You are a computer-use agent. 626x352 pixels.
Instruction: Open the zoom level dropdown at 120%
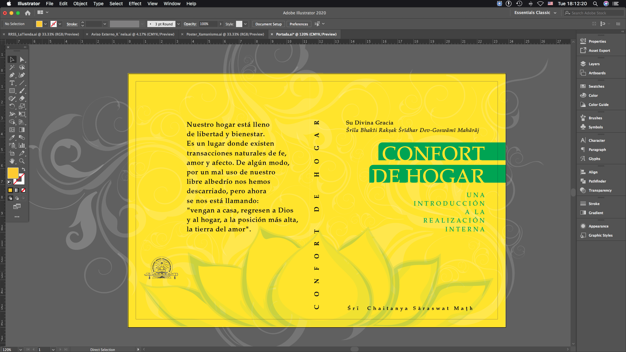pos(21,349)
